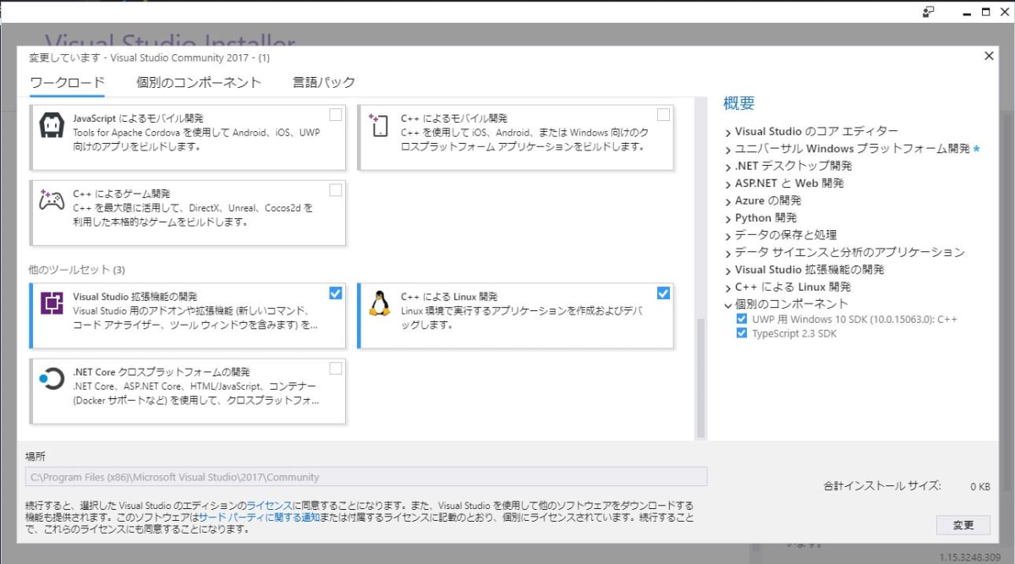Enable the C++ game development workload checkbox
The image size is (1015, 564).
click(336, 190)
